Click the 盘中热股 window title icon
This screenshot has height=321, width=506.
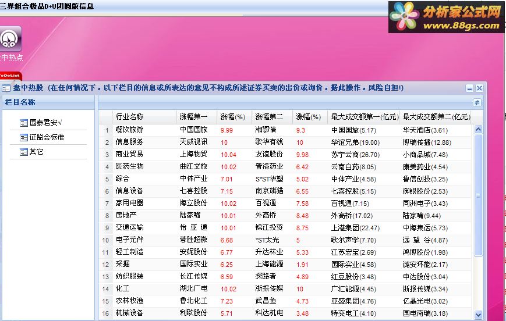click(6, 88)
